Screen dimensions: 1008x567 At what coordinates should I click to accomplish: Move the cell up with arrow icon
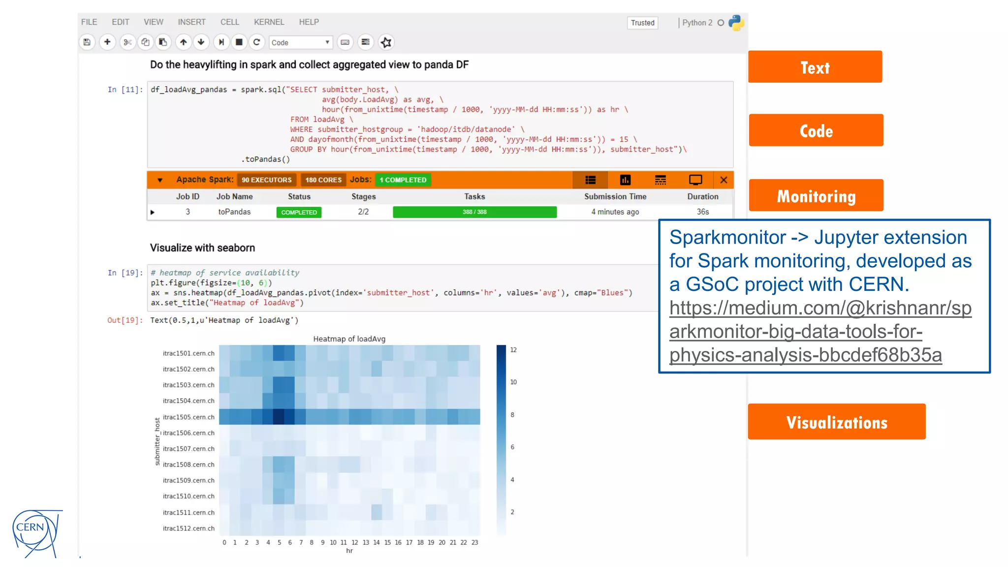point(183,42)
